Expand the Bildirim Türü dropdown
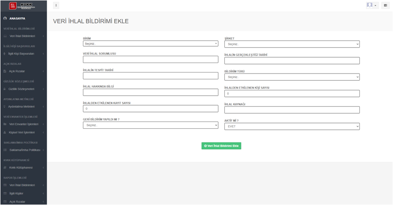 tap(292, 77)
